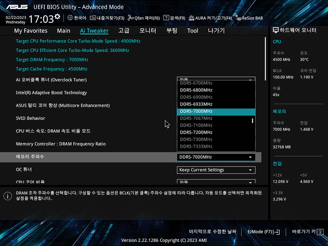Viewport: 328px width, 246px height.
Task: Select the Ai Tweaker tab
Action: pyautogui.click(x=94, y=31)
